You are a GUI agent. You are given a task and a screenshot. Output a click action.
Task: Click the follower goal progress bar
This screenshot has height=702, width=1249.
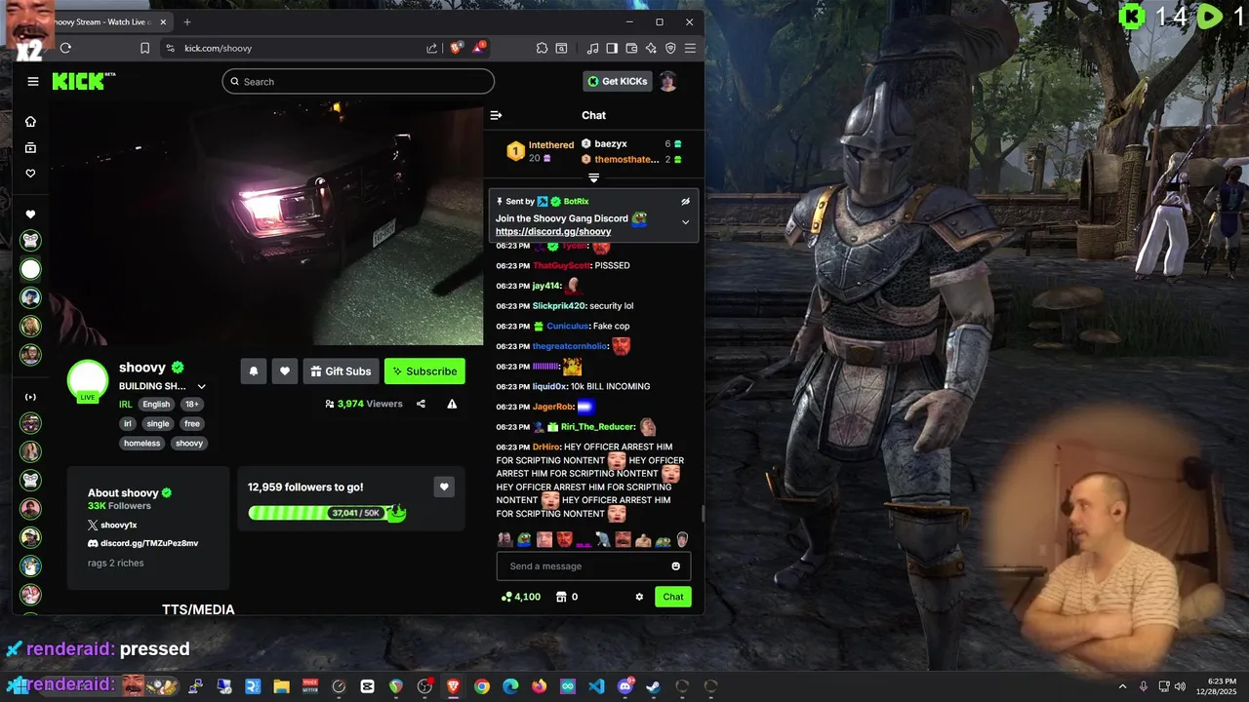pyautogui.click(x=327, y=513)
